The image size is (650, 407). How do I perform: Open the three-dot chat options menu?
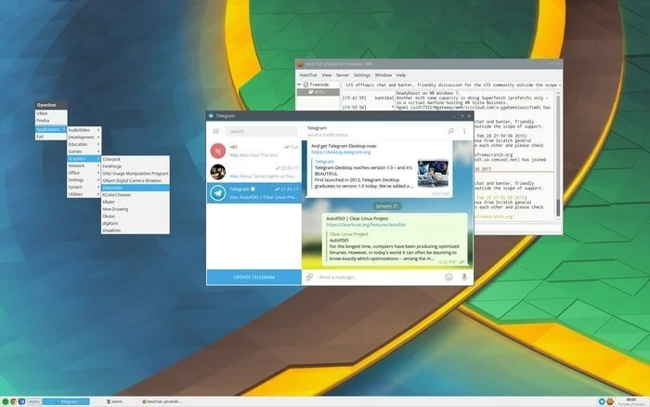(464, 132)
